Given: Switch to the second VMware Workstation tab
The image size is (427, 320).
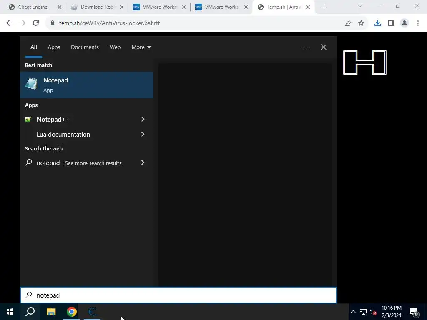Looking at the screenshot, I should (x=222, y=7).
